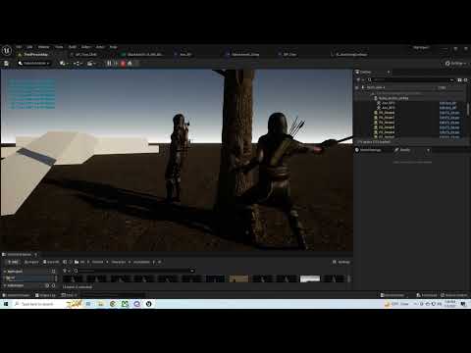Click the Unreal Engine logo icon
This screenshot has width=471, height=353.
7,50
